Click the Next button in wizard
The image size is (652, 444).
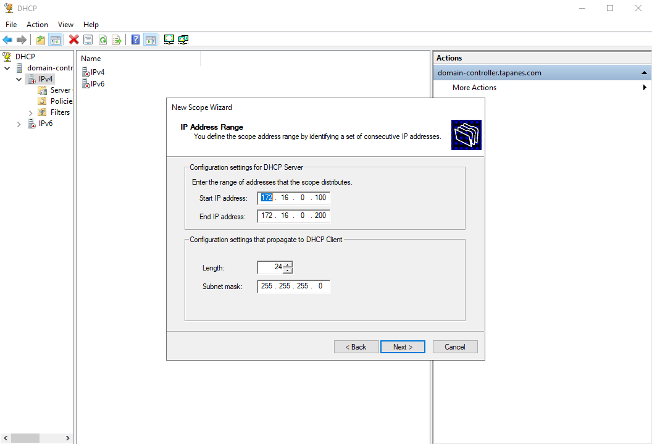(403, 347)
